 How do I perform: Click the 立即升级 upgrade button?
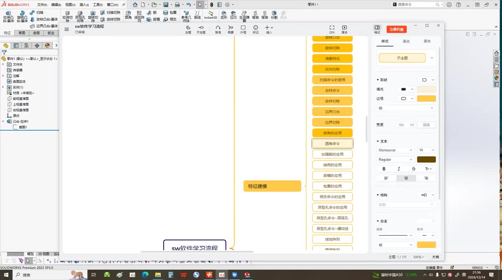pos(397,29)
